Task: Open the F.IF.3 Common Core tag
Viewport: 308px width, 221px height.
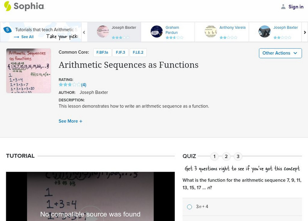Action: (x=121, y=53)
